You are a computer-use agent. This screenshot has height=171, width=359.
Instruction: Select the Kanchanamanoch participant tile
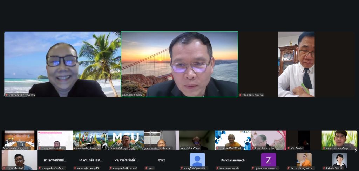[x=232, y=161]
